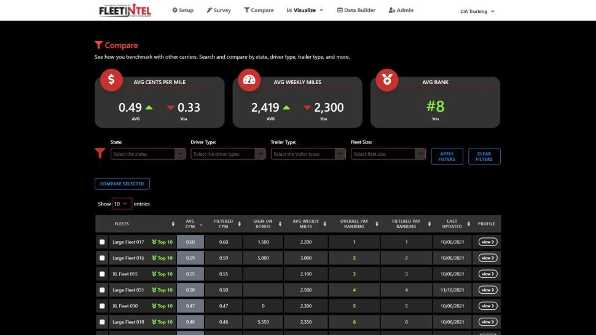The height and width of the screenshot is (335, 596).
Task: View profile of Large Fleet 016
Action: pos(488,258)
